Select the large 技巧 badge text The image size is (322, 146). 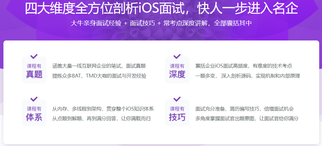pos(177,117)
